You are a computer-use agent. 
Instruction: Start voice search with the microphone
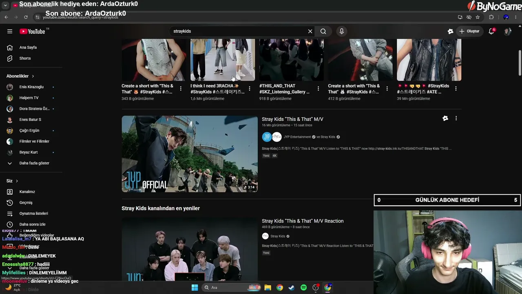click(x=342, y=31)
